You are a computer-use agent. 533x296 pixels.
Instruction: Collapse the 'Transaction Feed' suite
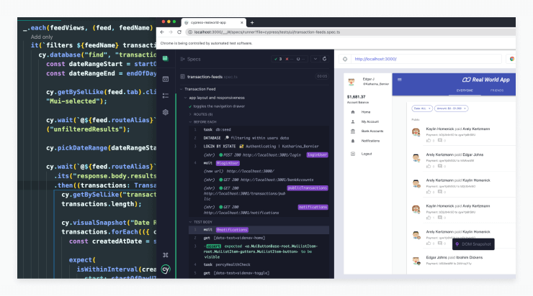click(182, 89)
